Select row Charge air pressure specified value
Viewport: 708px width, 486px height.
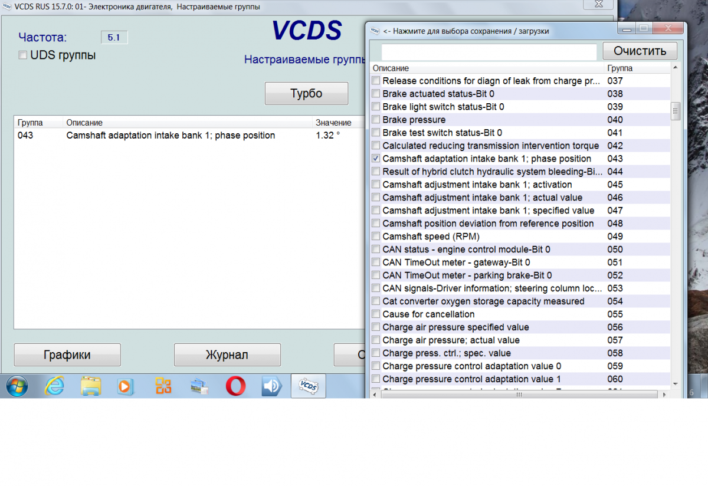[x=520, y=327]
